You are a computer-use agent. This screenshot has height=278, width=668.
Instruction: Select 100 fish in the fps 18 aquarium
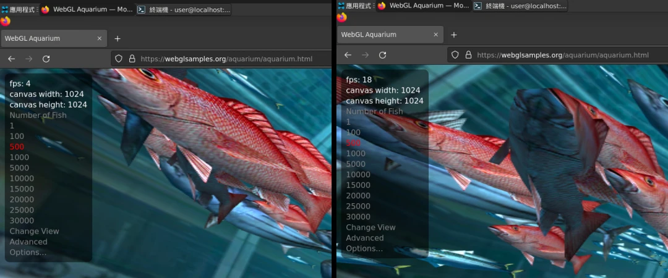click(x=353, y=132)
